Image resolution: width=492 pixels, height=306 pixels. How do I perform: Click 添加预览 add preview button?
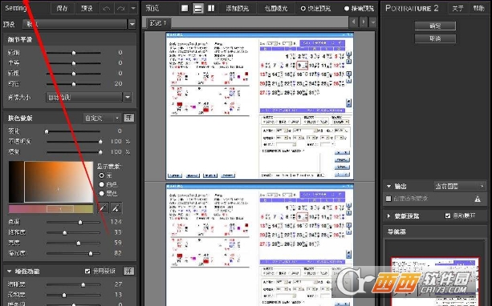(x=238, y=9)
